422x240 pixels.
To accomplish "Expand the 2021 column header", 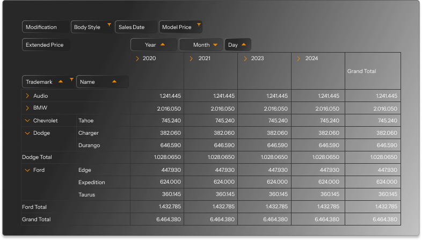I will 191,59.
